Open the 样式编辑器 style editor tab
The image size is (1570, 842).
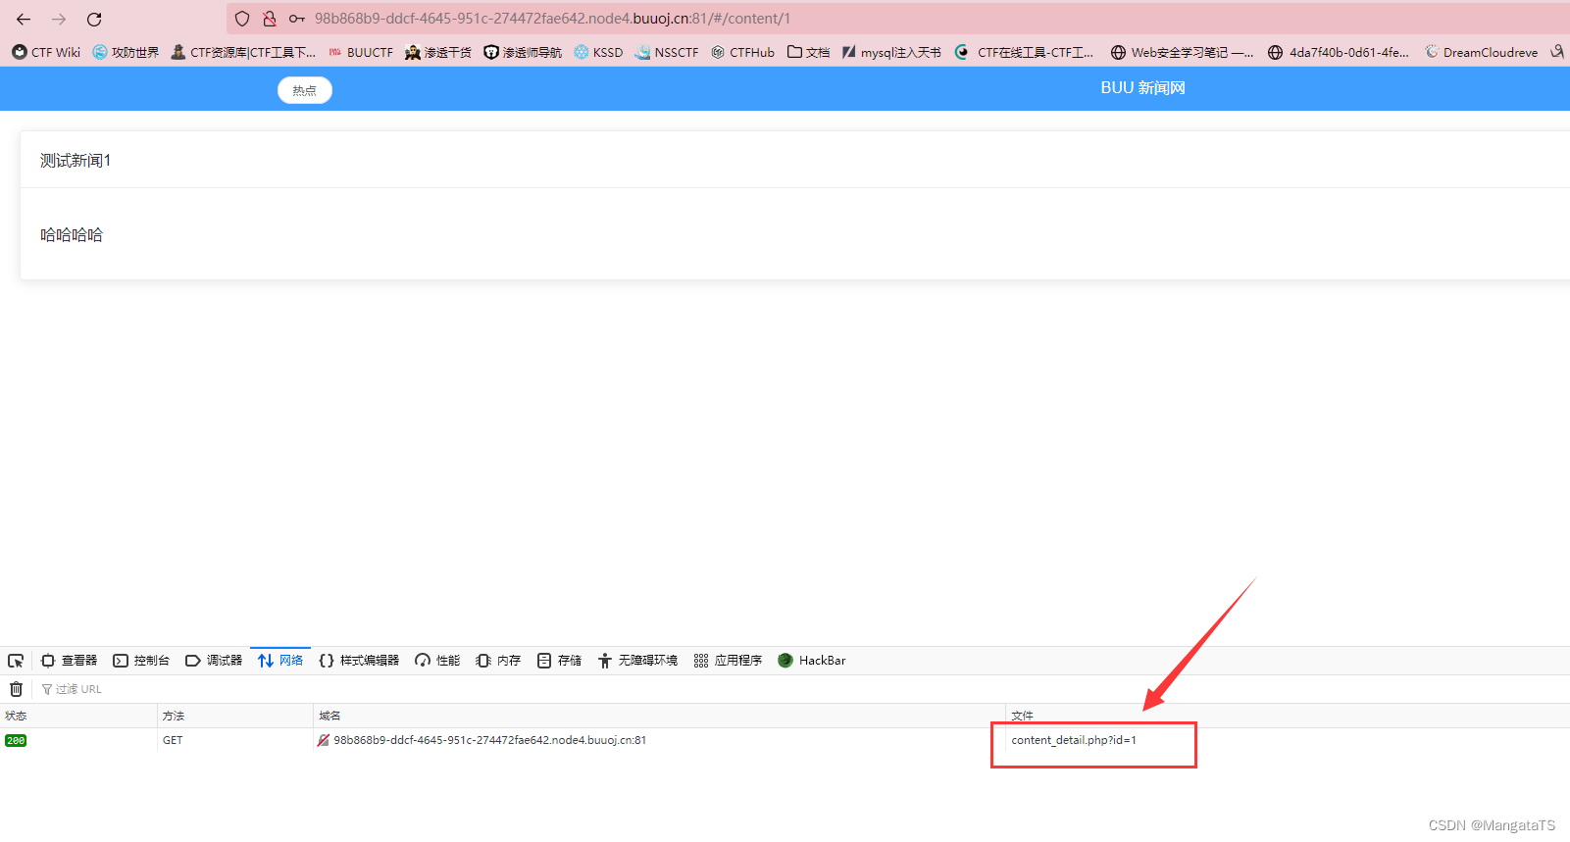tap(359, 661)
